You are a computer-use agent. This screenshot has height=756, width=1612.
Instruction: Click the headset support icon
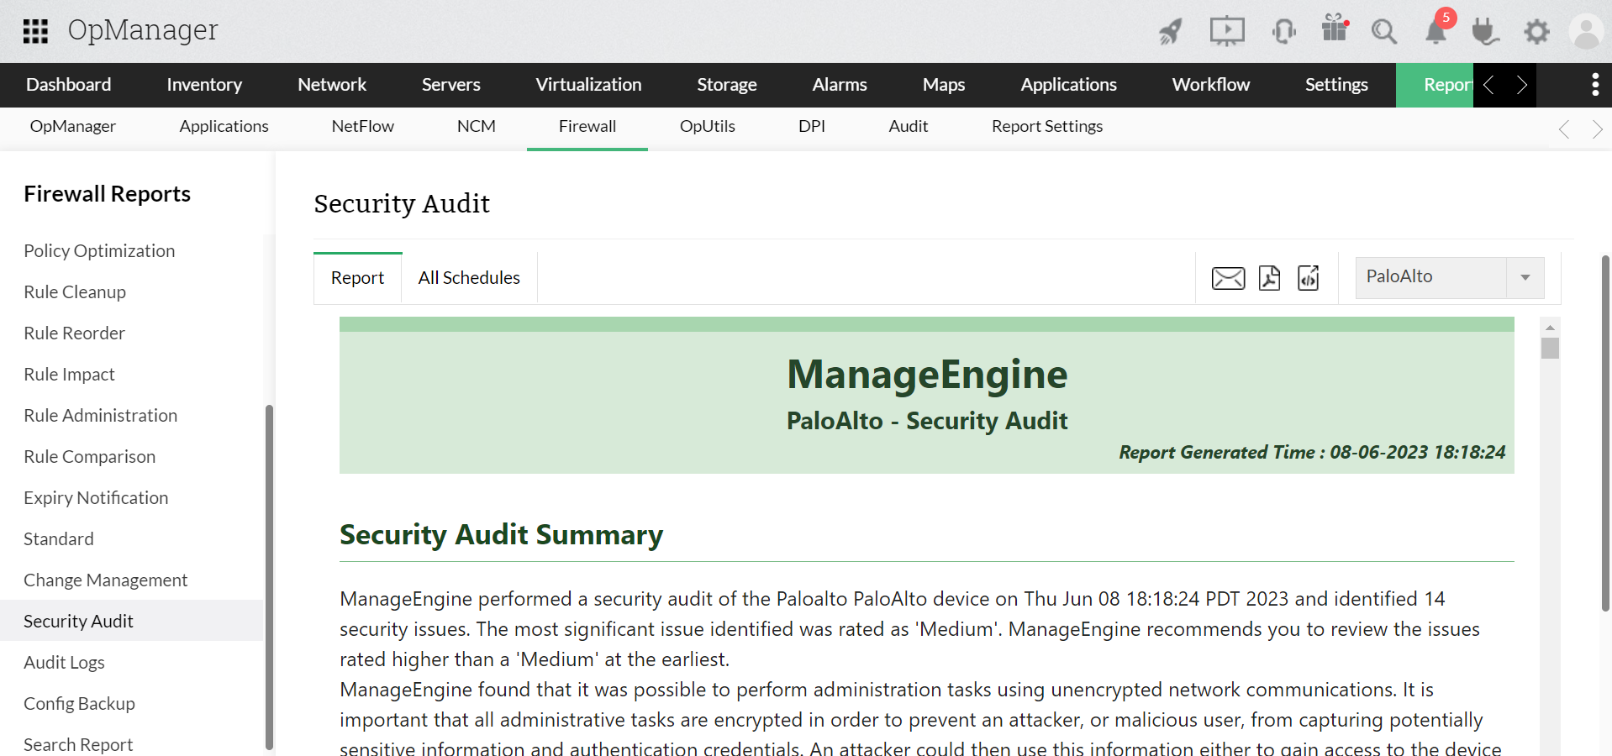tap(1283, 31)
